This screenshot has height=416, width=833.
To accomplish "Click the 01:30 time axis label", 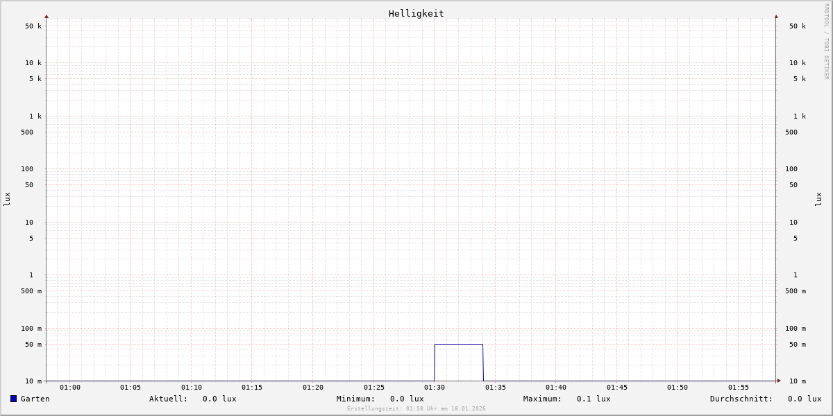I will click(x=435, y=388).
